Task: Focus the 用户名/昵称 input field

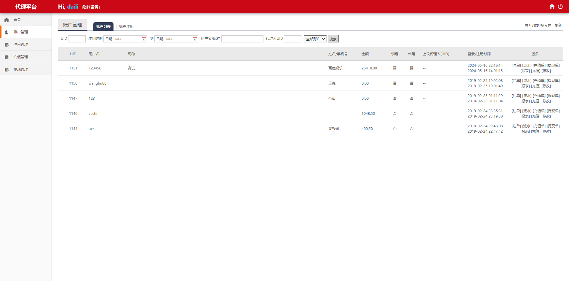Action: point(242,39)
